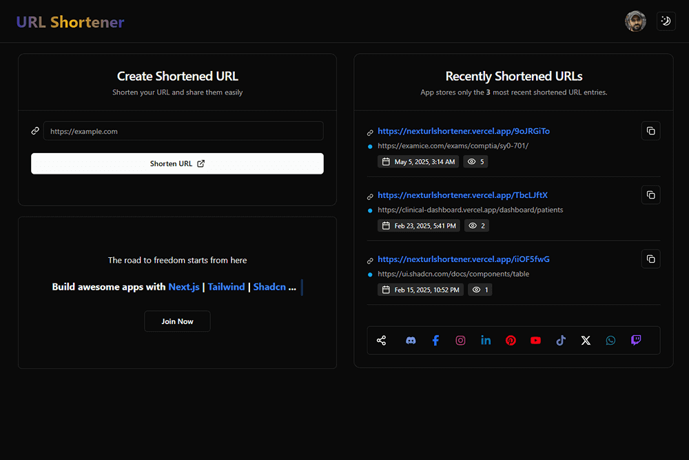This screenshot has width=689, height=460.
Task: Click the TikTok icon
Action: pyautogui.click(x=560, y=340)
